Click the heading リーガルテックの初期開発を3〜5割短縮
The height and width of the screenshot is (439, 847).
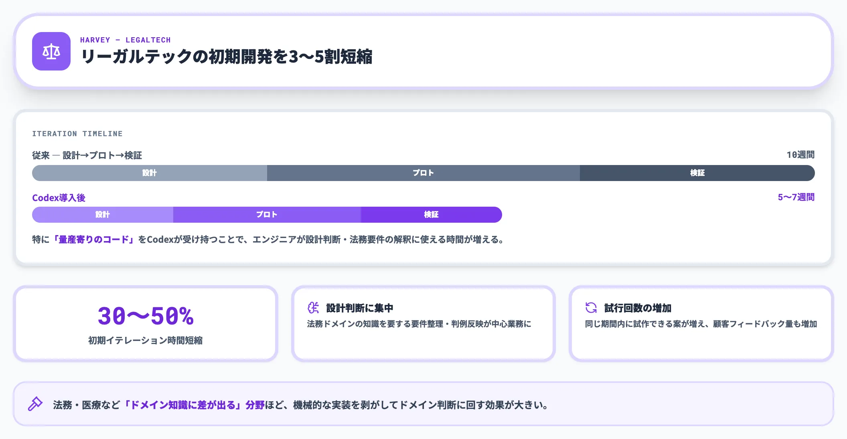click(x=227, y=57)
